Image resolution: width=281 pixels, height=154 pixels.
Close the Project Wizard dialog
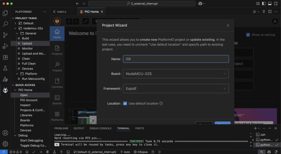pyautogui.click(x=228, y=25)
